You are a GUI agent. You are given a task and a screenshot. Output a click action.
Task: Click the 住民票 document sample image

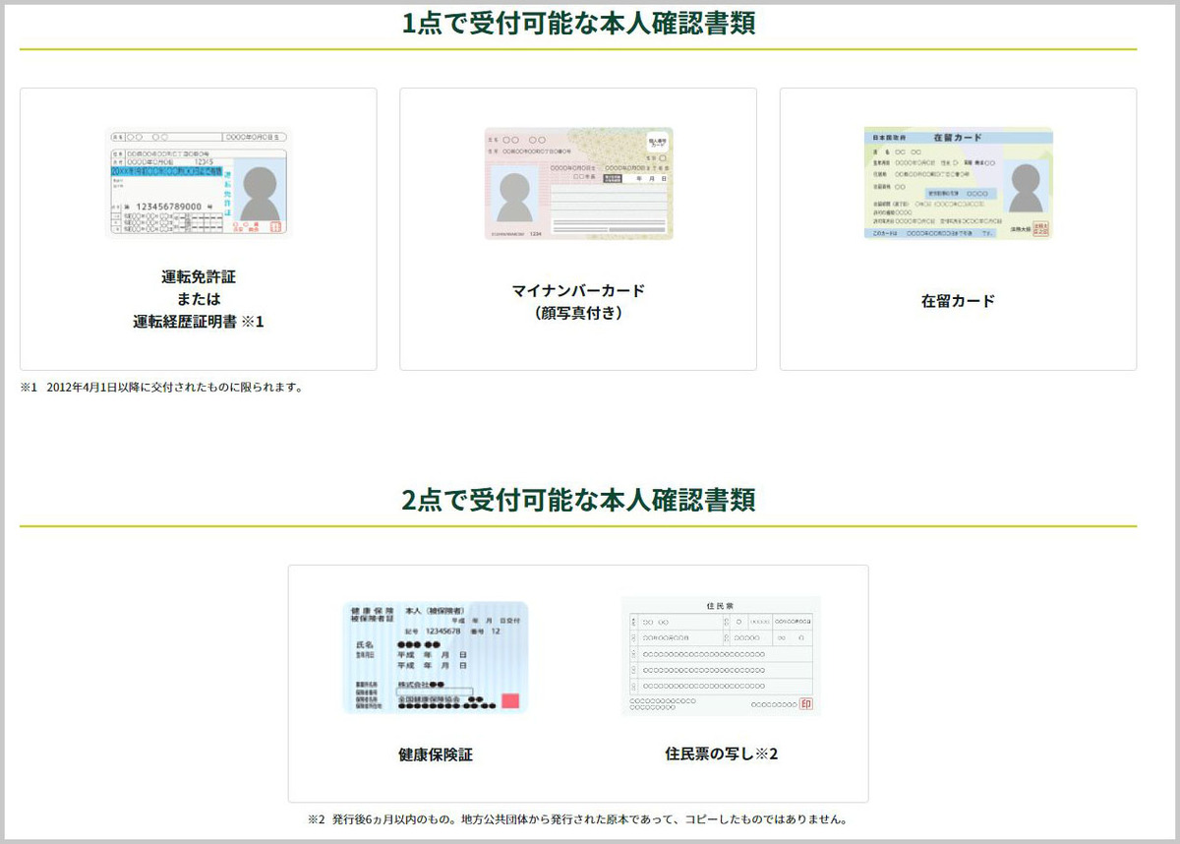(721, 656)
